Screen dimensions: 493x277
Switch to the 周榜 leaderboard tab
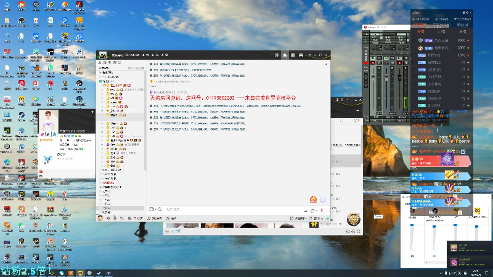pyautogui.click(x=441, y=32)
